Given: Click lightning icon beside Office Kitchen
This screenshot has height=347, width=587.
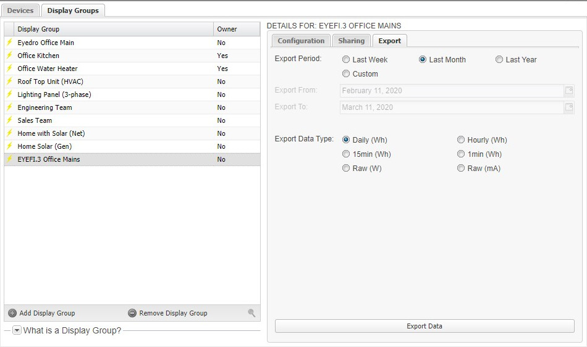Looking at the screenshot, I should (x=10, y=56).
